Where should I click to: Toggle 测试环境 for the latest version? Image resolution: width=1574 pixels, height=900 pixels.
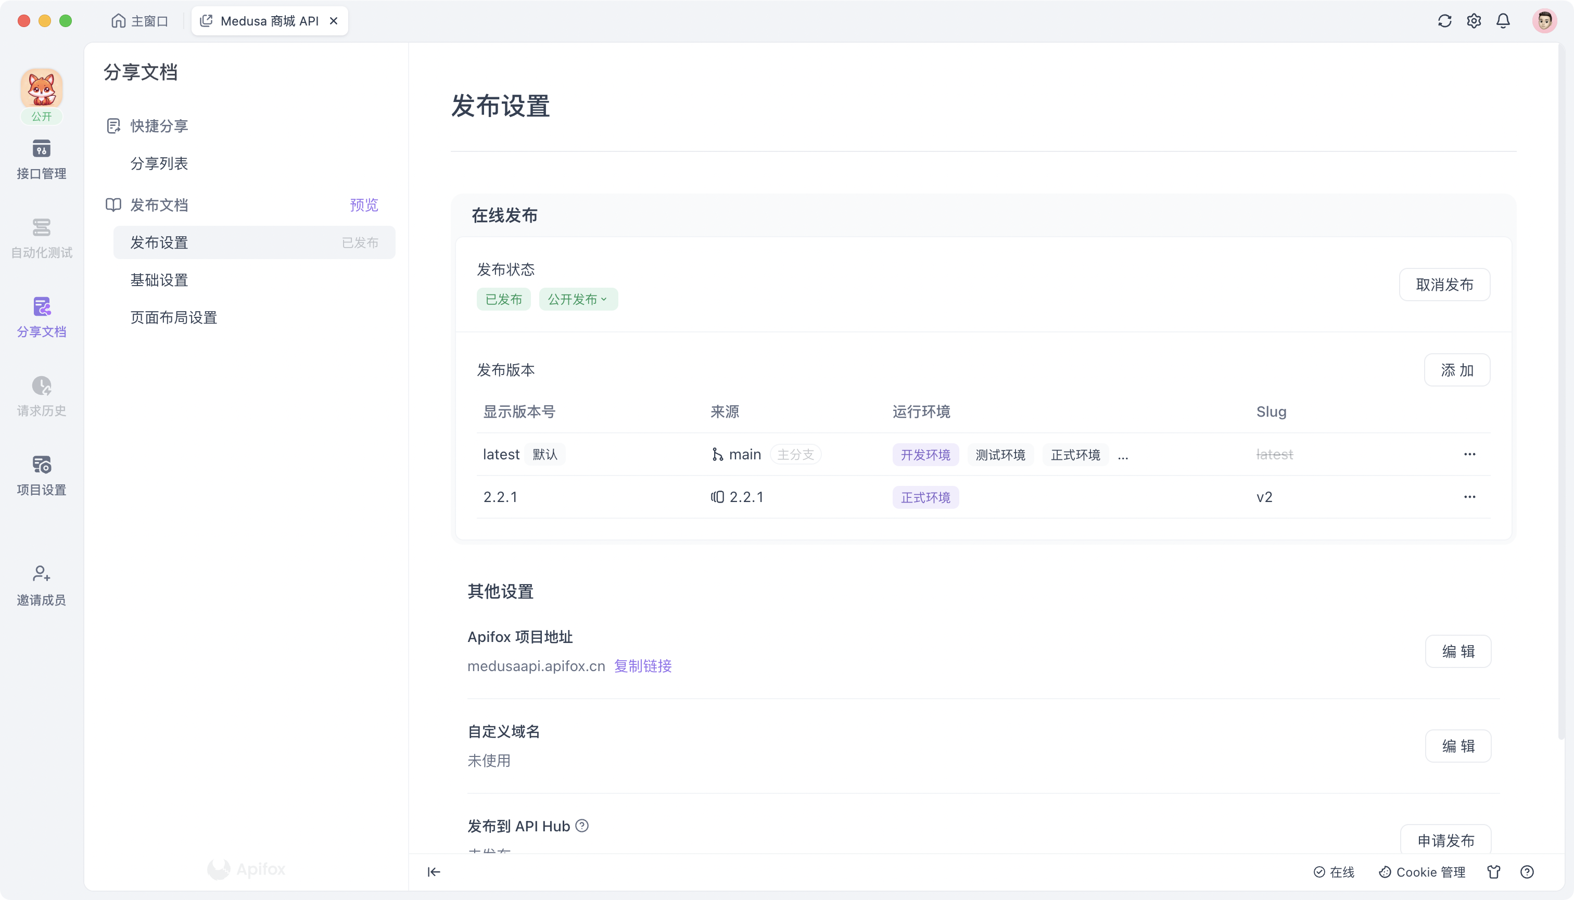click(x=1000, y=454)
